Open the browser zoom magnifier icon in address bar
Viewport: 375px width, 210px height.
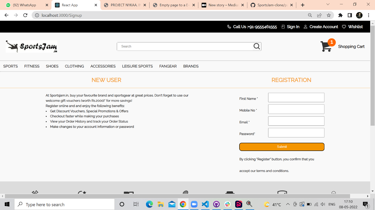pyautogui.click(x=310, y=15)
